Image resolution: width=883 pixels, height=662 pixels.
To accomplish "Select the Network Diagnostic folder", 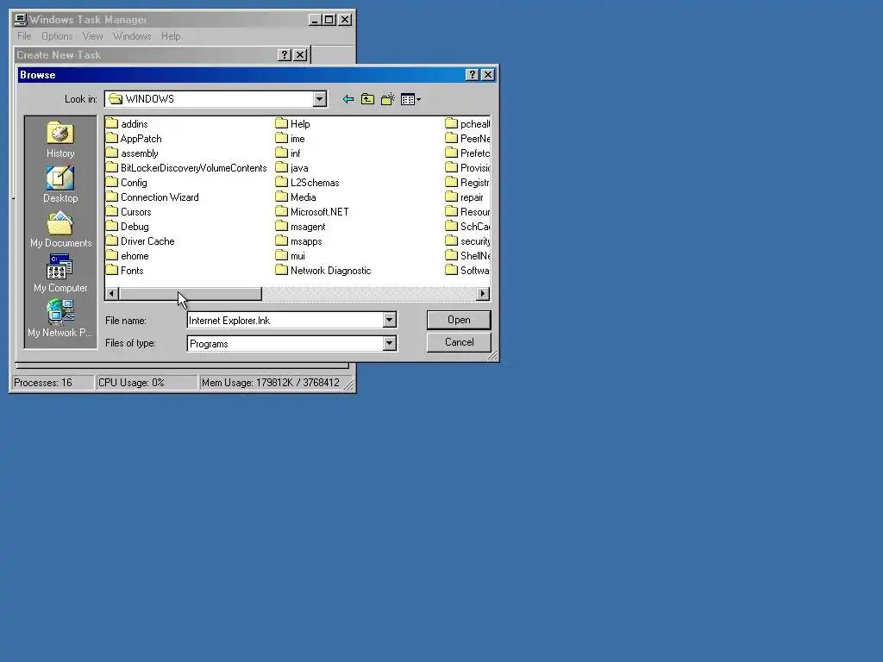I will (x=324, y=270).
